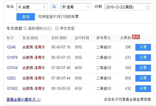Open train number G246 link
The height and width of the screenshot is (106, 156).
coord(11,47)
